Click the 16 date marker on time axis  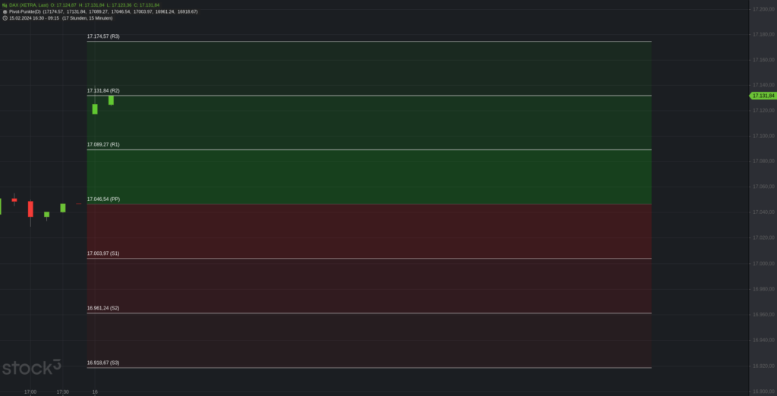[x=95, y=392]
